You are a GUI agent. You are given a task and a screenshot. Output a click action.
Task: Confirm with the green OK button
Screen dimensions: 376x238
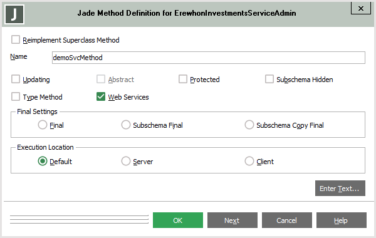click(x=178, y=220)
